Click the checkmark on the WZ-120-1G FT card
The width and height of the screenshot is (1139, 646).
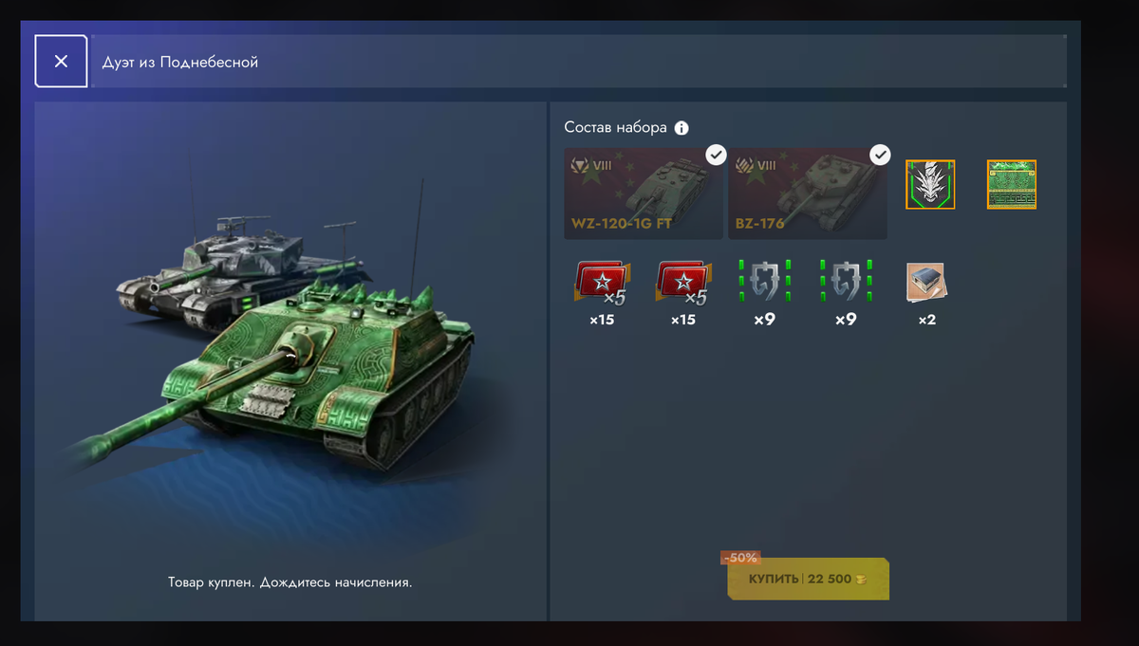pyautogui.click(x=717, y=154)
